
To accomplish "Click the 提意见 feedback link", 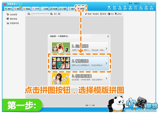I will coord(137,4).
